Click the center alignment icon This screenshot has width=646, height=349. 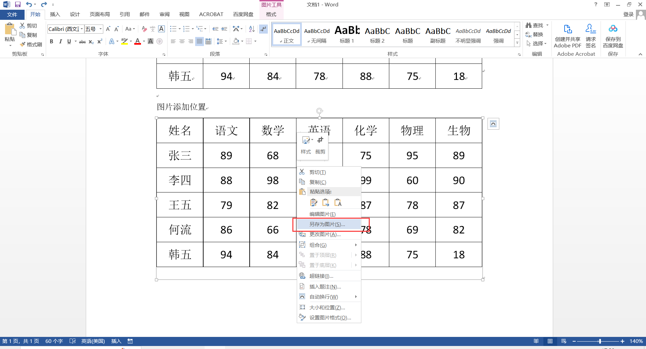182,41
